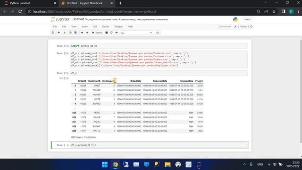
Task: Save the notebook with the toolbar save icon
Action: point(53,33)
